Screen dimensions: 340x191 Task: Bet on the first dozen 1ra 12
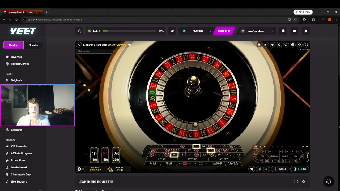162,159
